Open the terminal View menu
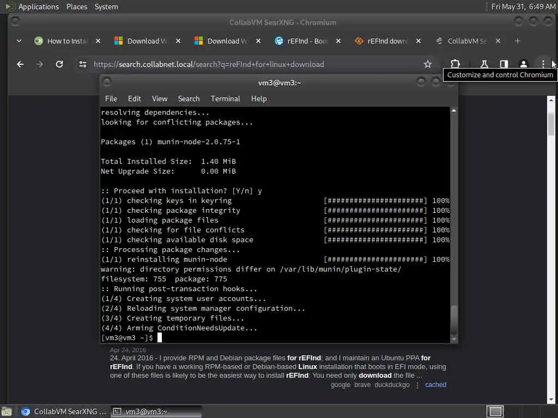The width and height of the screenshot is (558, 418). tap(160, 99)
